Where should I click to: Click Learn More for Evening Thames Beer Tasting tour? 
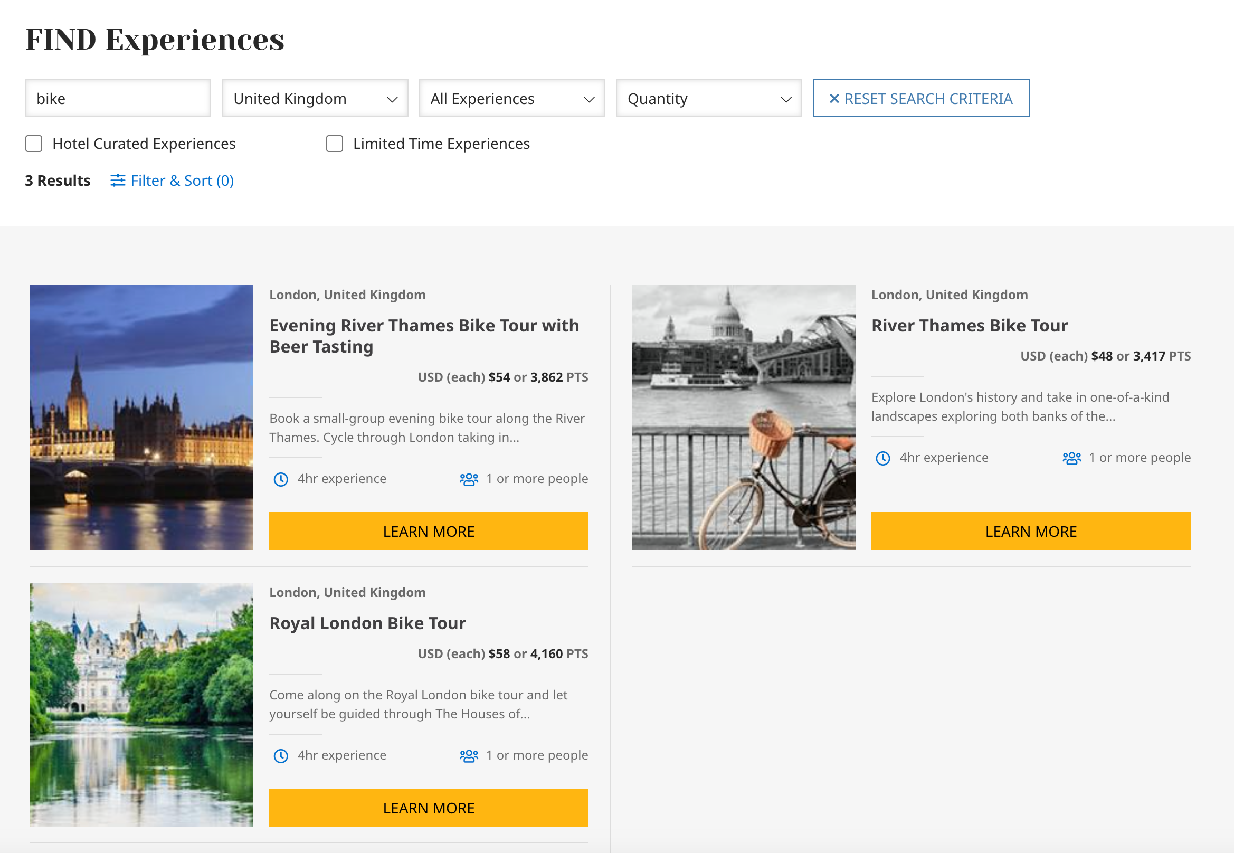tap(428, 531)
